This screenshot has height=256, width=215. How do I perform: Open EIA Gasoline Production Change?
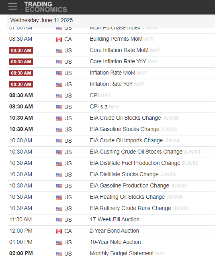[129, 185]
